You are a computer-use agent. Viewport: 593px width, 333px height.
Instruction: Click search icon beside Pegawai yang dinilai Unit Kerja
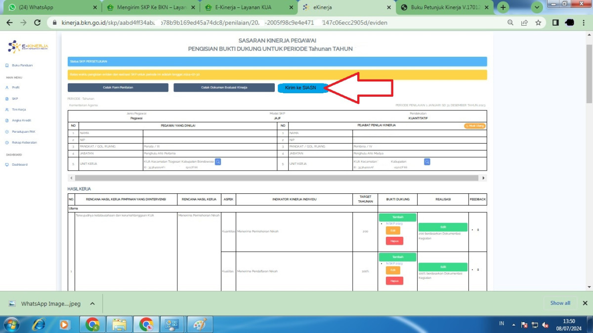pyautogui.click(x=217, y=161)
